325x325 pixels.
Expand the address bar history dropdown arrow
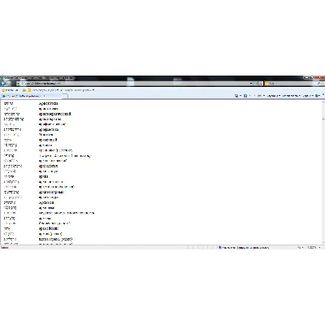(x=251, y=84)
